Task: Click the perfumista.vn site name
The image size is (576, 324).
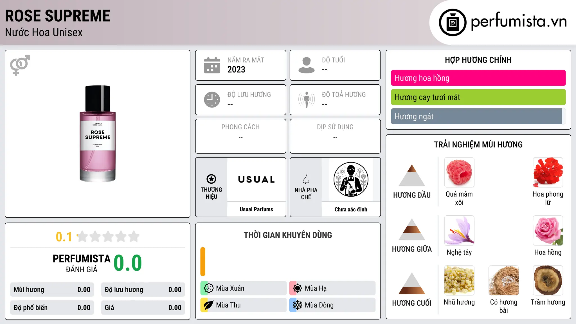Action: pos(519,21)
